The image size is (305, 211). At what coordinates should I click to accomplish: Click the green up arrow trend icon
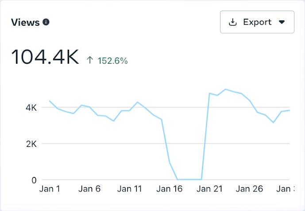[90, 61]
